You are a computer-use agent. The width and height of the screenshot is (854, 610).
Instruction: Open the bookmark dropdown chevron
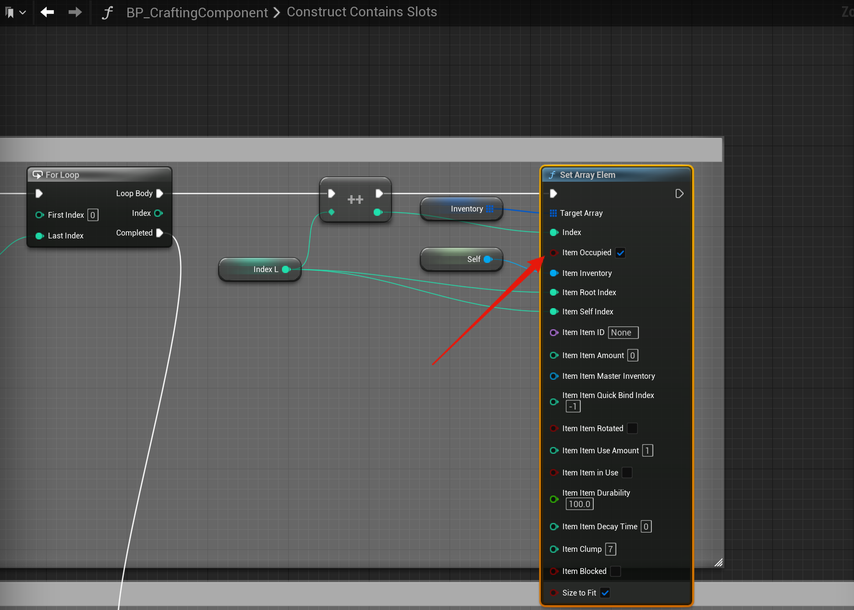22,12
